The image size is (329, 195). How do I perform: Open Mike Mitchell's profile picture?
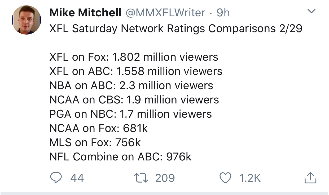[26, 20]
